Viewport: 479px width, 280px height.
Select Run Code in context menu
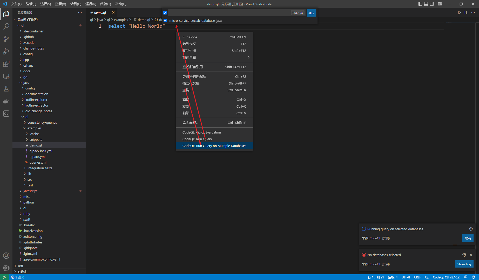click(214, 37)
